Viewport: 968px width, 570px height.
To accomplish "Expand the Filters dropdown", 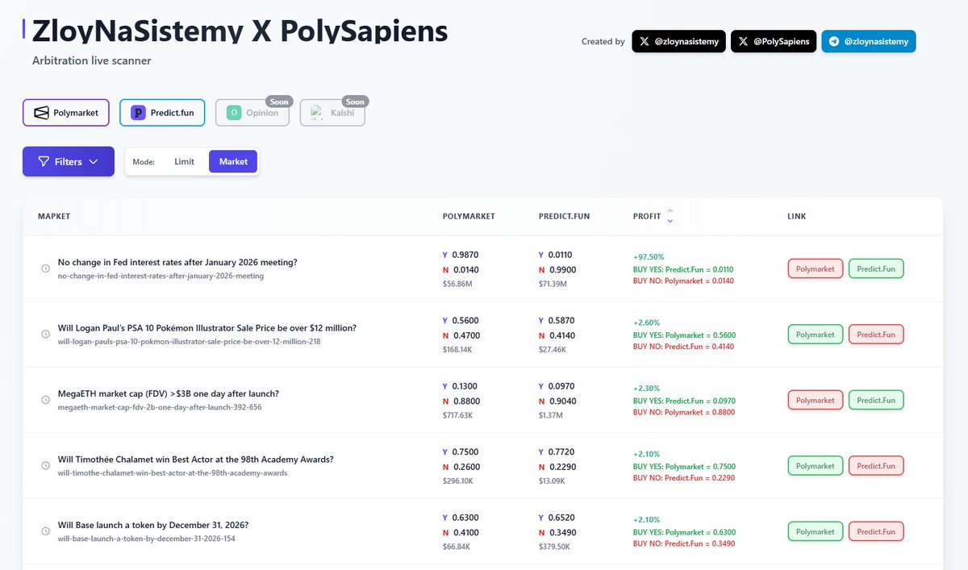I will (x=69, y=161).
